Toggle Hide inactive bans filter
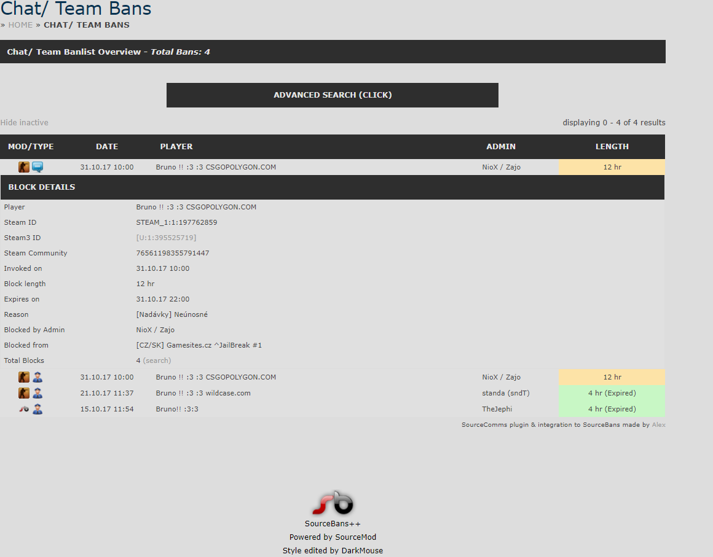The width and height of the screenshot is (713, 557). click(x=25, y=123)
